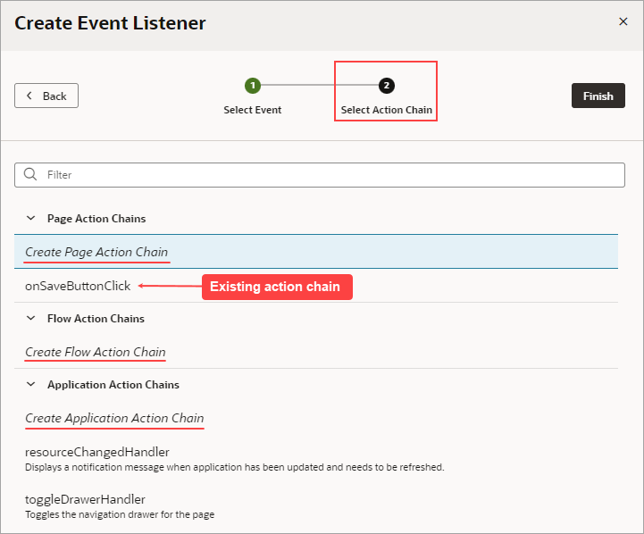Click Application Action Chains heading

(113, 385)
